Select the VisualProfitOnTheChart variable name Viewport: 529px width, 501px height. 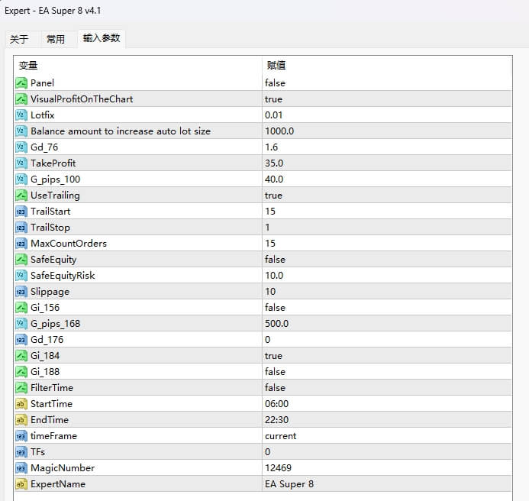(x=82, y=99)
